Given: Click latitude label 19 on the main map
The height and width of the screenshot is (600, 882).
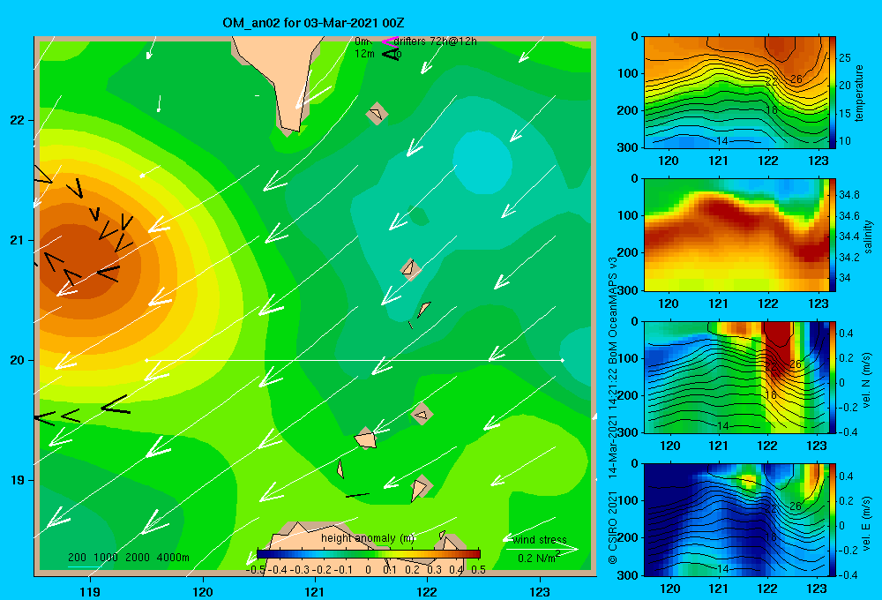Looking at the screenshot, I should click(x=17, y=480).
